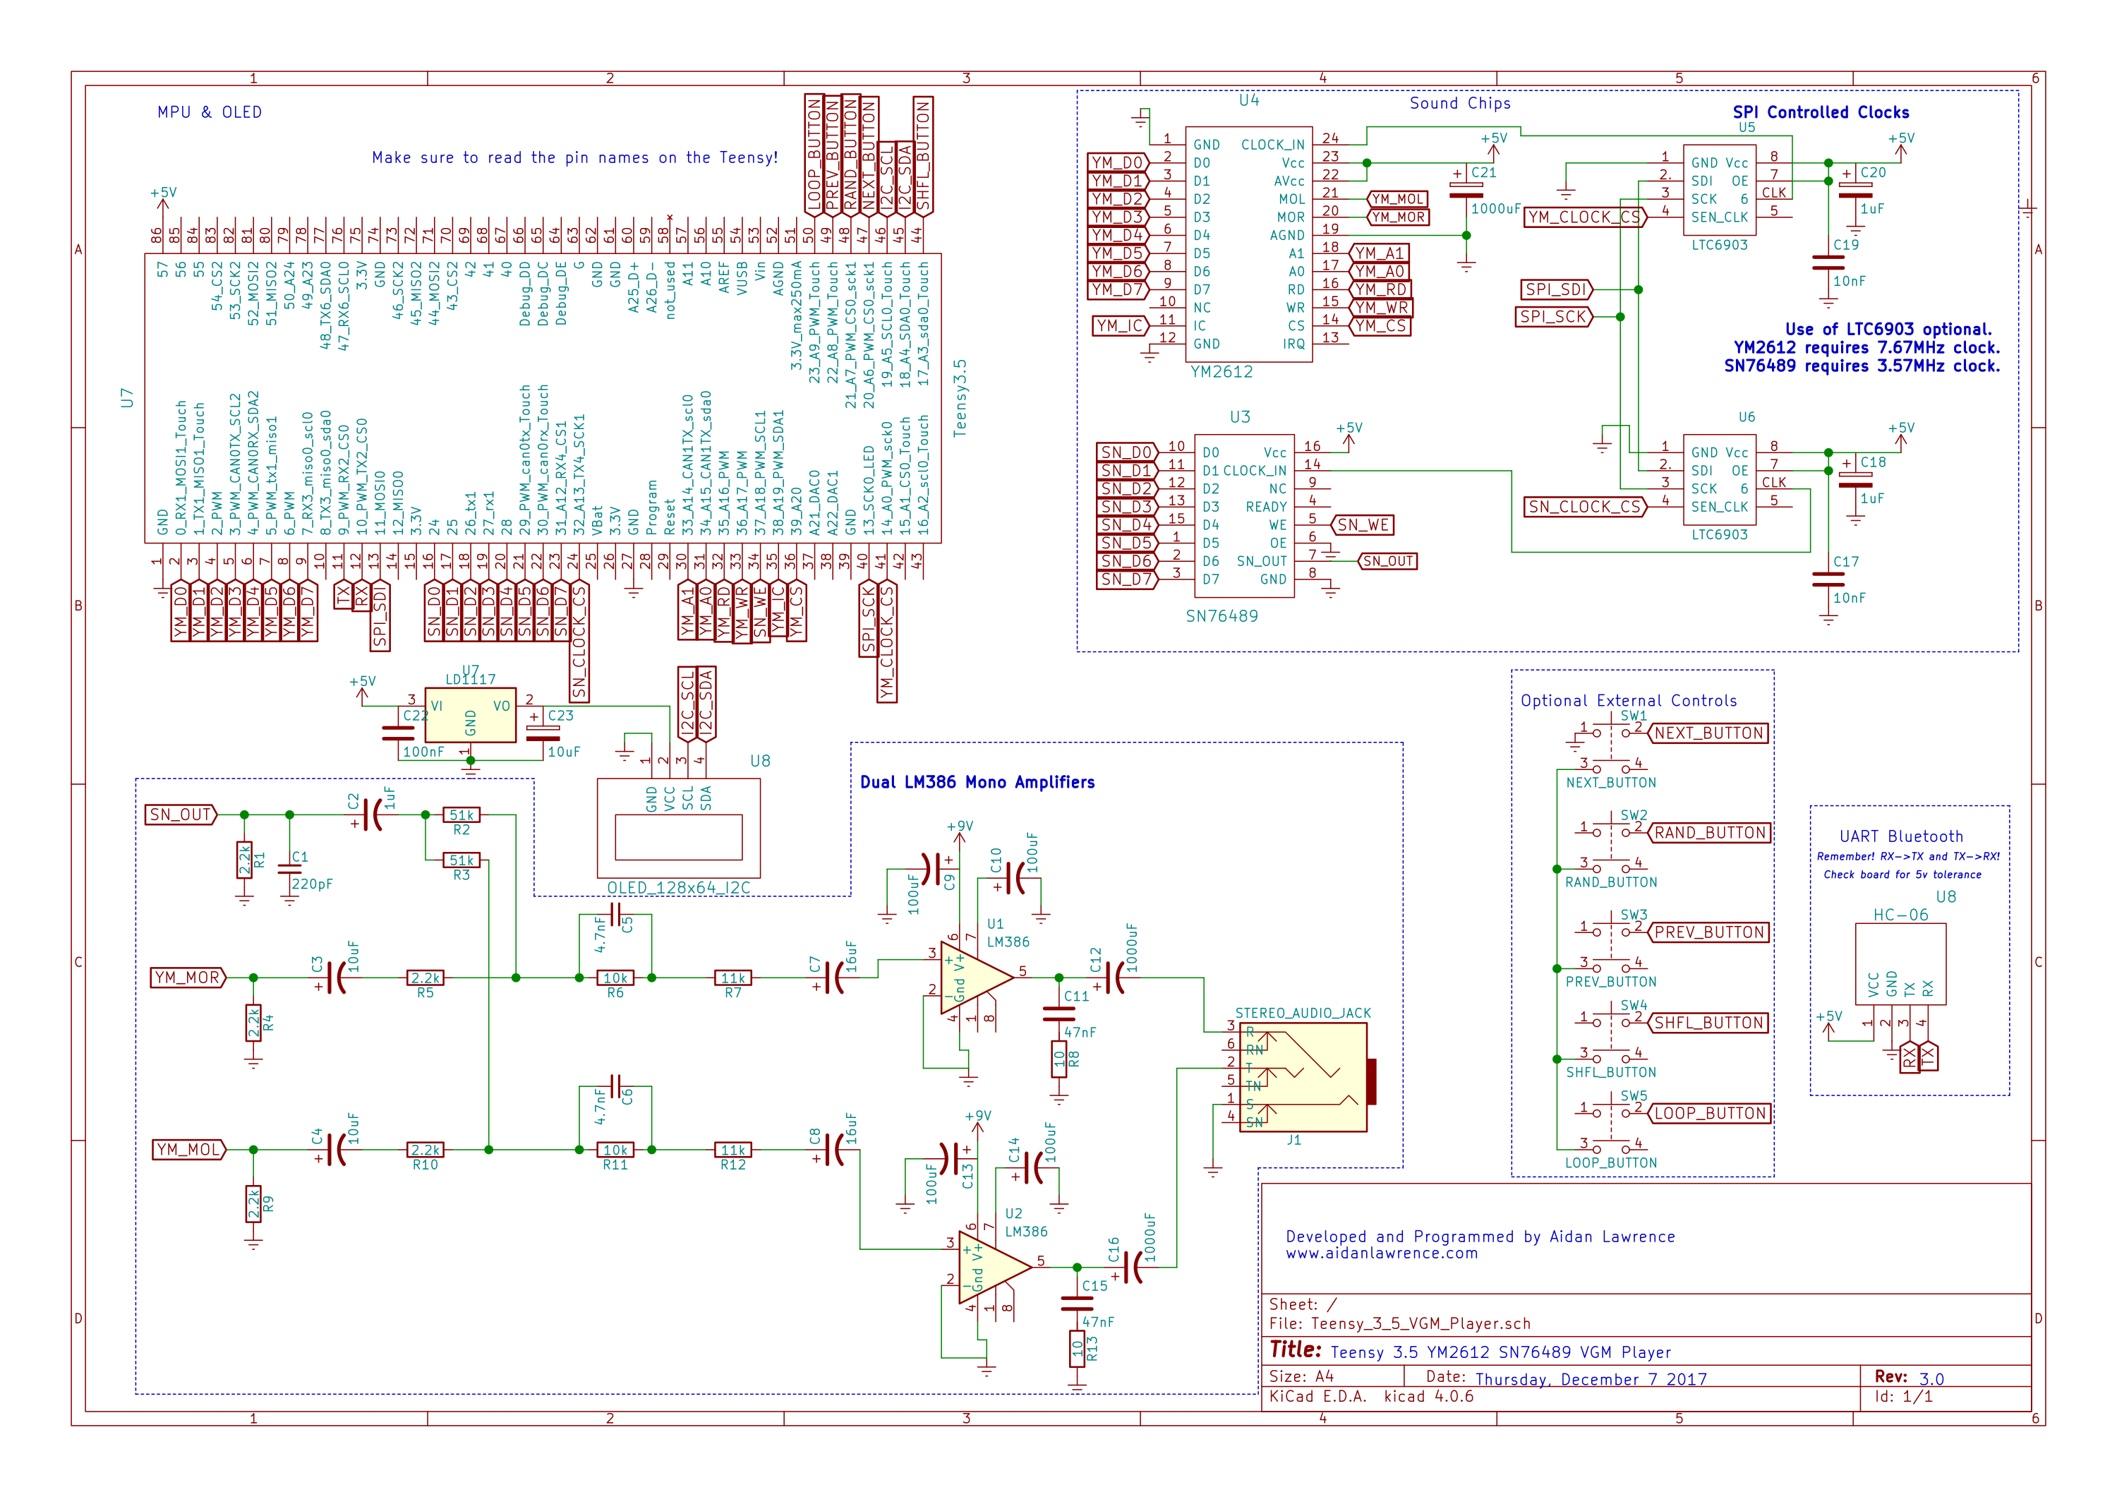
Task: Open the www.aidanlawrence.com link
Action: click(1382, 1253)
